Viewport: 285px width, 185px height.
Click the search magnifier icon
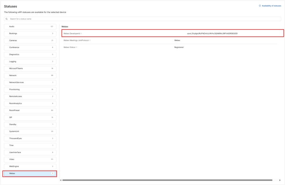7,19
